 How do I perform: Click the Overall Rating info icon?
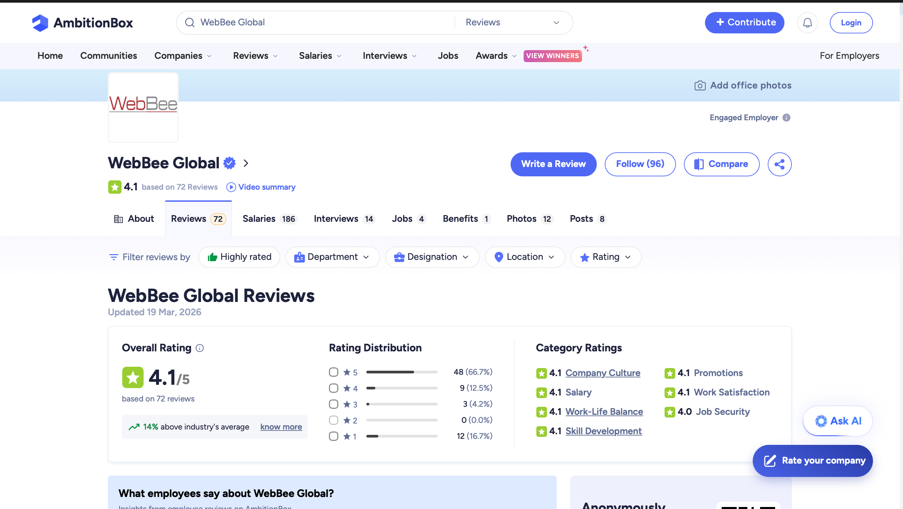[199, 348]
